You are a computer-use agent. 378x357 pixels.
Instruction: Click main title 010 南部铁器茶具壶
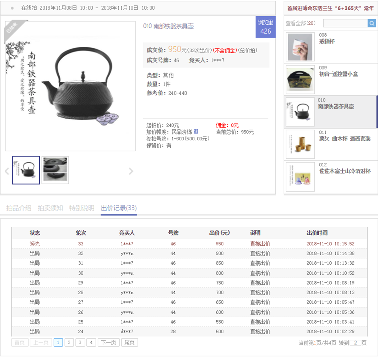168,26
